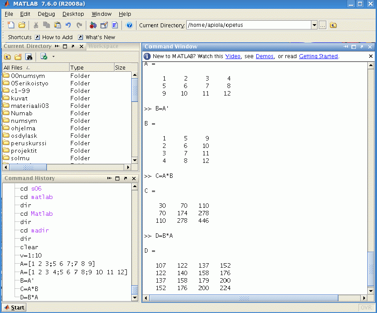Open Simulink from the toolbar
This screenshot has height=313, width=377.
tap(93, 25)
